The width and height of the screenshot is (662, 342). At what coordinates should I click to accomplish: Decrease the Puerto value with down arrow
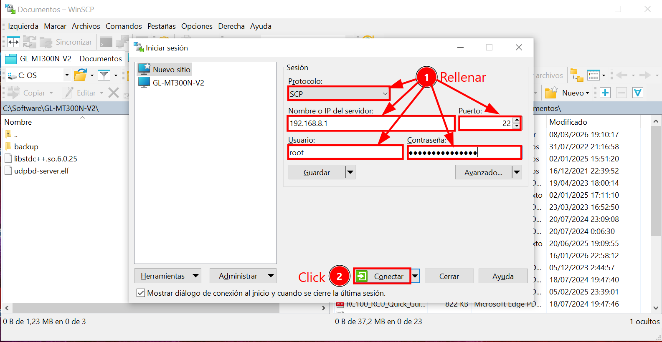click(x=517, y=126)
